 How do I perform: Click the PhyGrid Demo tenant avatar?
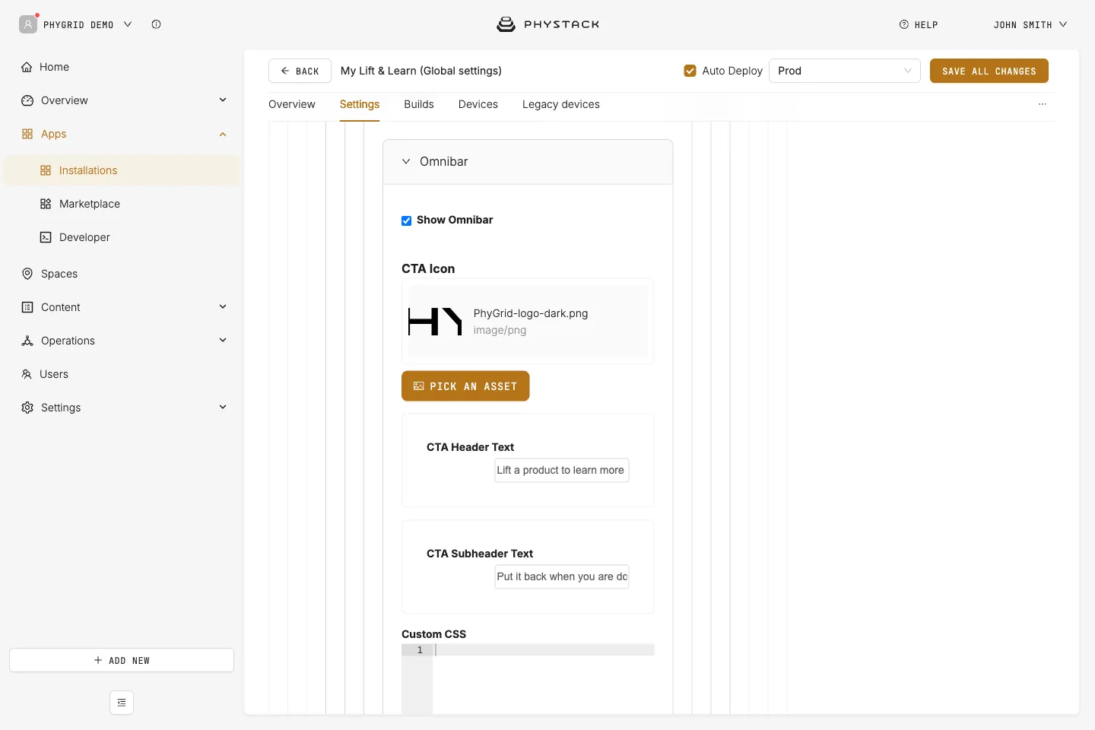[28, 24]
